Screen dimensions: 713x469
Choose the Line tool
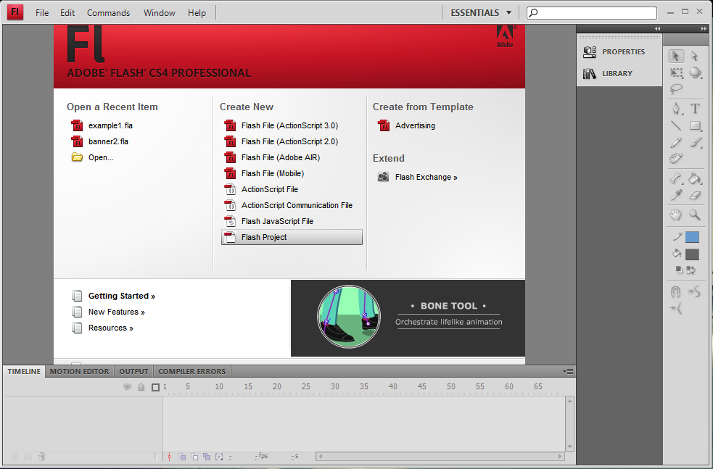676,125
